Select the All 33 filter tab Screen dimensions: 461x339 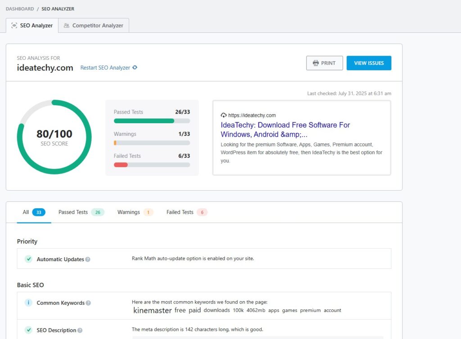(34, 212)
